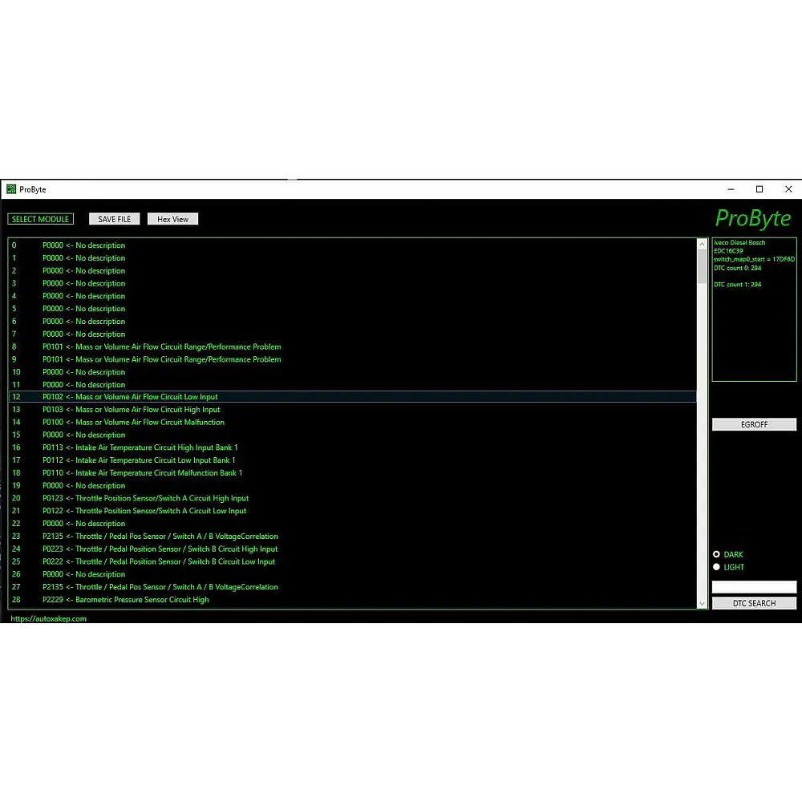Maximize the ProByte window
The width and height of the screenshot is (802, 802).
pyautogui.click(x=759, y=189)
